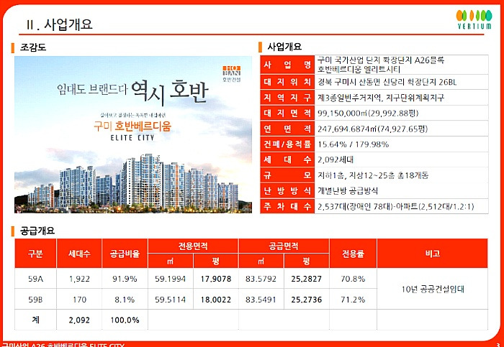Open the 조감도 aerial view image
The image size is (504, 347).
[133, 134]
